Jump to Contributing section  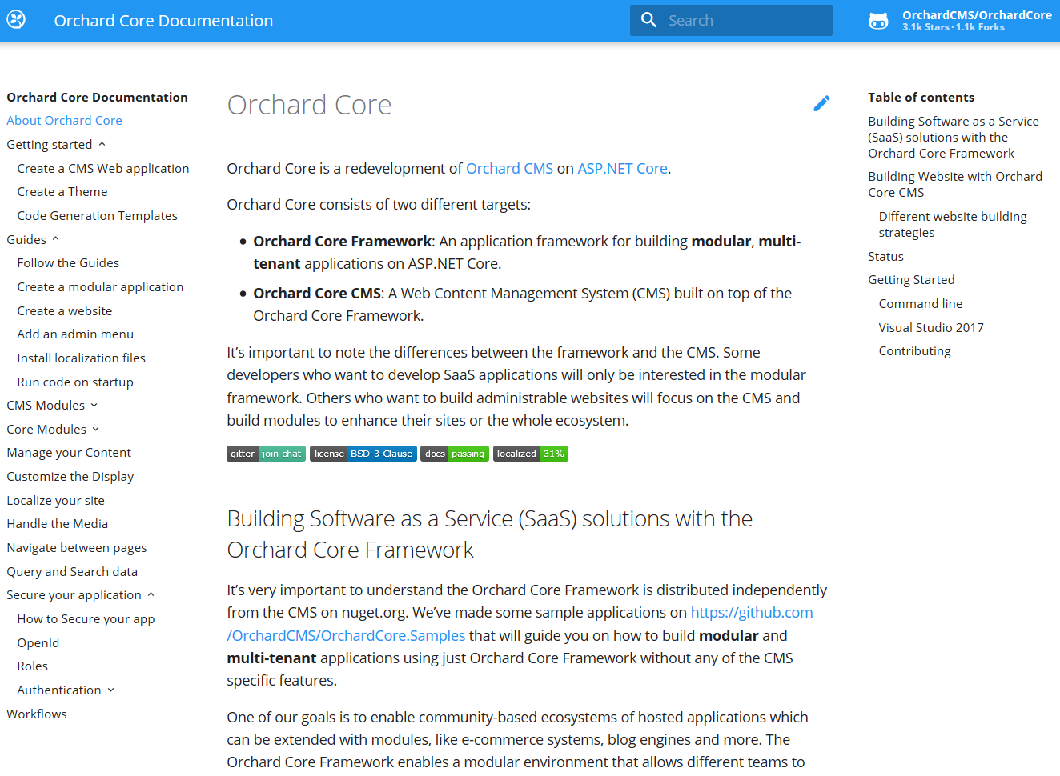coord(914,351)
